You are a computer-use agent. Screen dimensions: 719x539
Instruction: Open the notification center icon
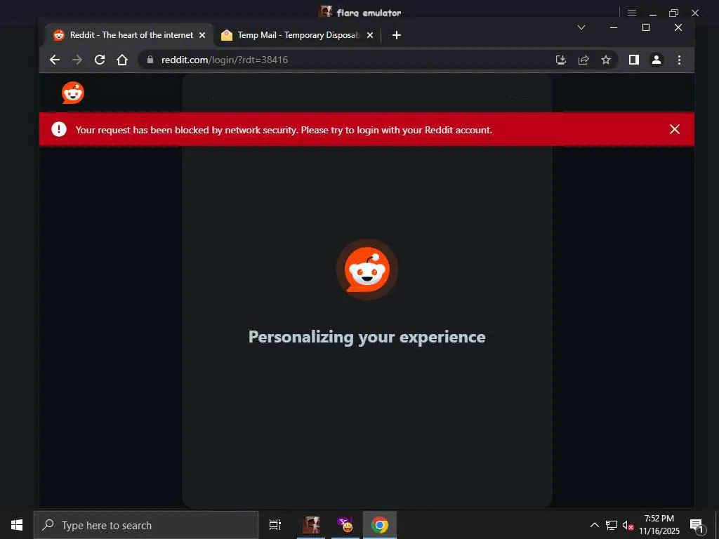pyautogui.click(x=697, y=525)
